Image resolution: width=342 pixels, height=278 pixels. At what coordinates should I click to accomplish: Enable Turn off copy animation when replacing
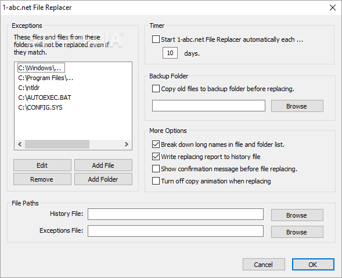click(x=156, y=181)
